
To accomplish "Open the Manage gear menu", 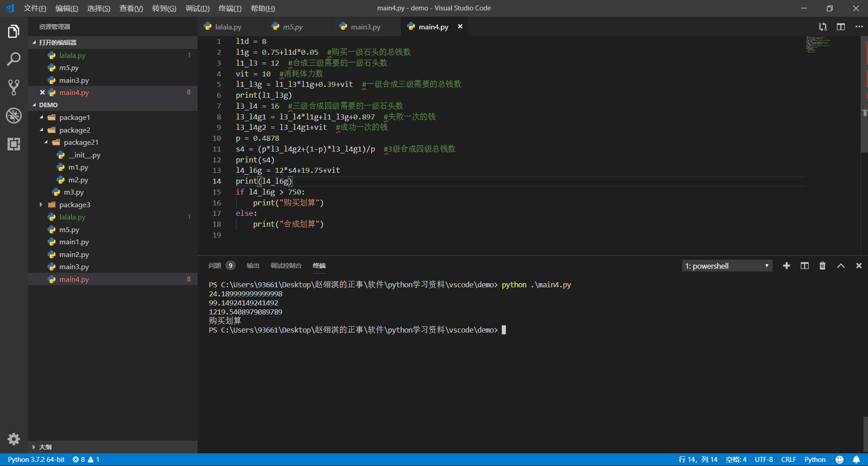I will tap(14, 439).
